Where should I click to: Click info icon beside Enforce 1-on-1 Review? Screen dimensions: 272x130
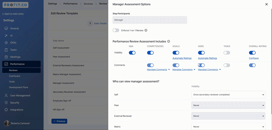[146, 30]
